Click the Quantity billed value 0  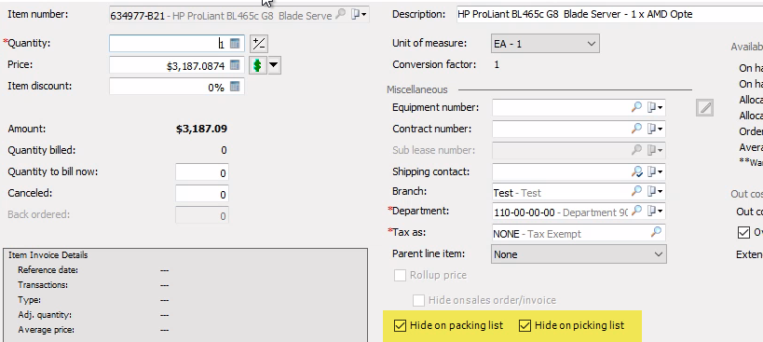(x=224, y=150)
